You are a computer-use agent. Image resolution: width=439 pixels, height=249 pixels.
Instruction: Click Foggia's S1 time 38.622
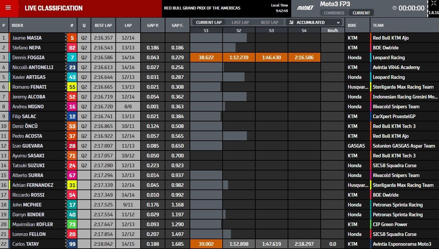206,57
